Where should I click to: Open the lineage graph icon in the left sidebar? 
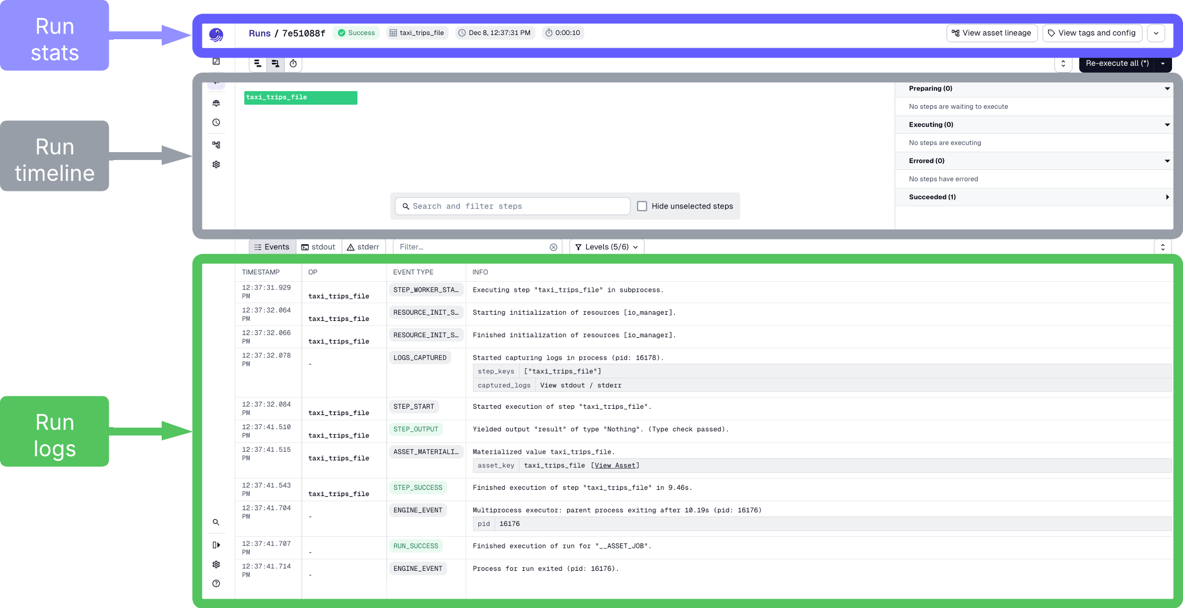coord(216,144)
